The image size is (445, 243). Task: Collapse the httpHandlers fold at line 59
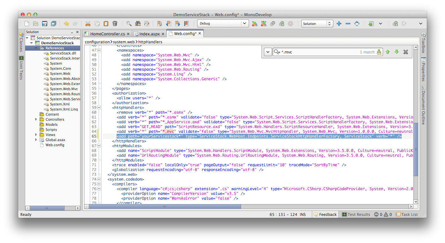pyautogui.click(x=98, y=107)
